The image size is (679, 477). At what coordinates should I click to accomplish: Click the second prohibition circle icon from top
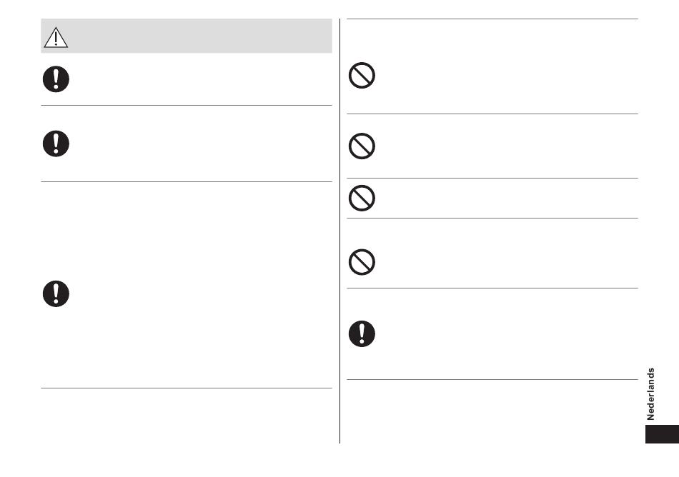click(362, 146)
